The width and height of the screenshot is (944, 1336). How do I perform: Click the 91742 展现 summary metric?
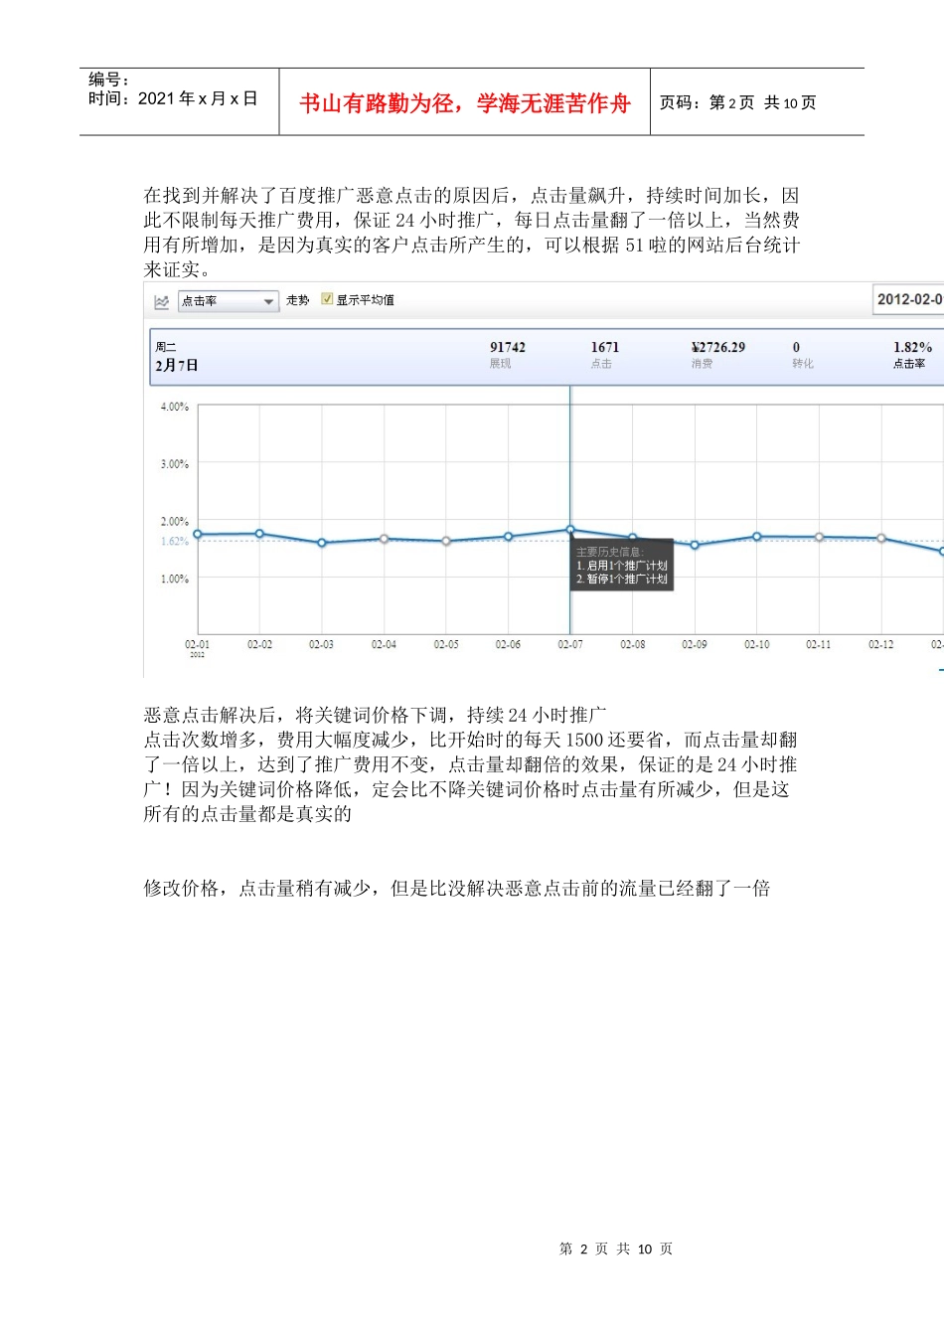[x=507, y=355]
